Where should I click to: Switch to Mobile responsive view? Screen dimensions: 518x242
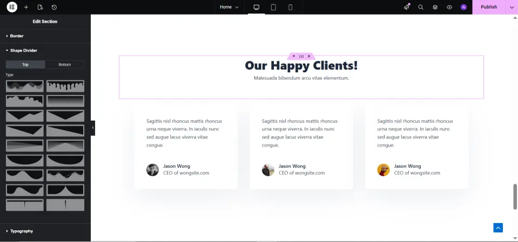point(290,7)
